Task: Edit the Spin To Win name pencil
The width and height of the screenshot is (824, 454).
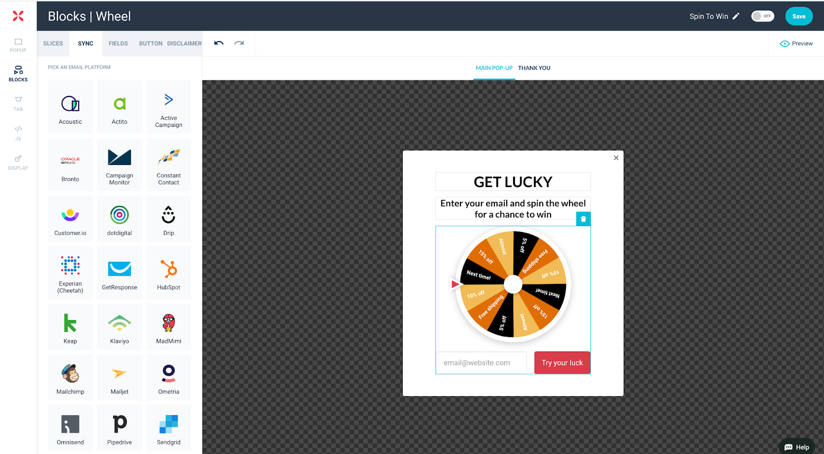Action: 736,16
